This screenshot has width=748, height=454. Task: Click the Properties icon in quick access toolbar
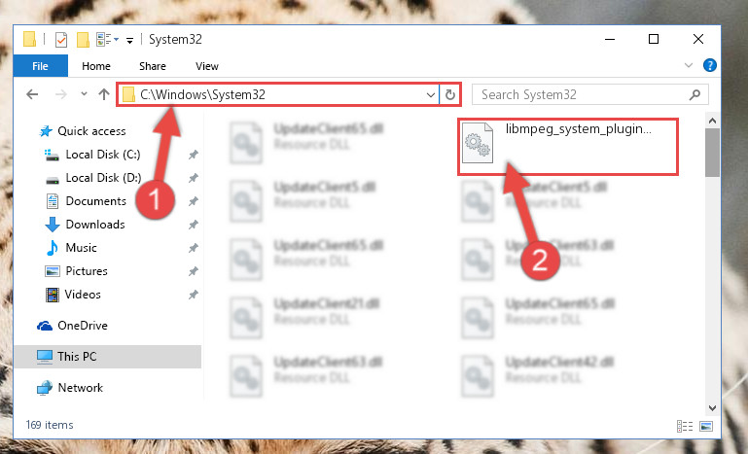[x=61, y=40]
